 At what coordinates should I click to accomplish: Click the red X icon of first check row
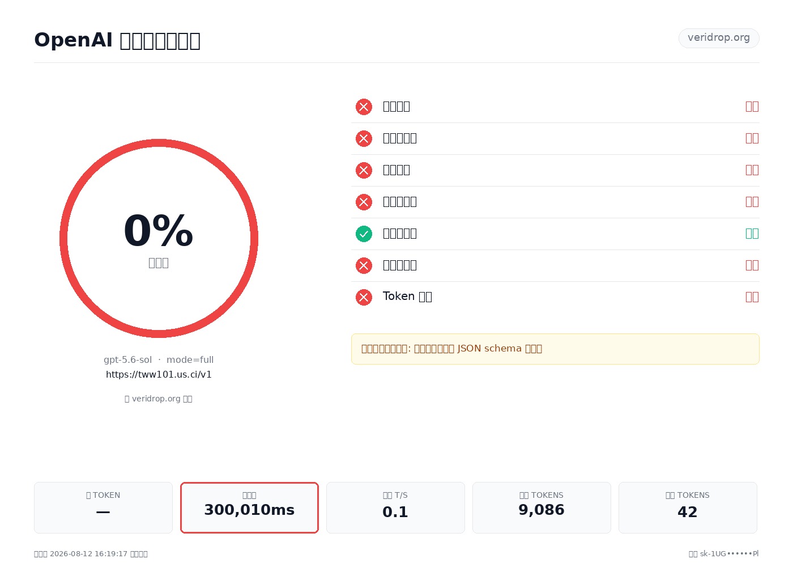pos(364,107)
